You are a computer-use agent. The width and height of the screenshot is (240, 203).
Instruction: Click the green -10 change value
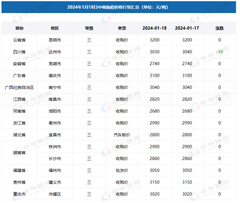pos(220,52)
